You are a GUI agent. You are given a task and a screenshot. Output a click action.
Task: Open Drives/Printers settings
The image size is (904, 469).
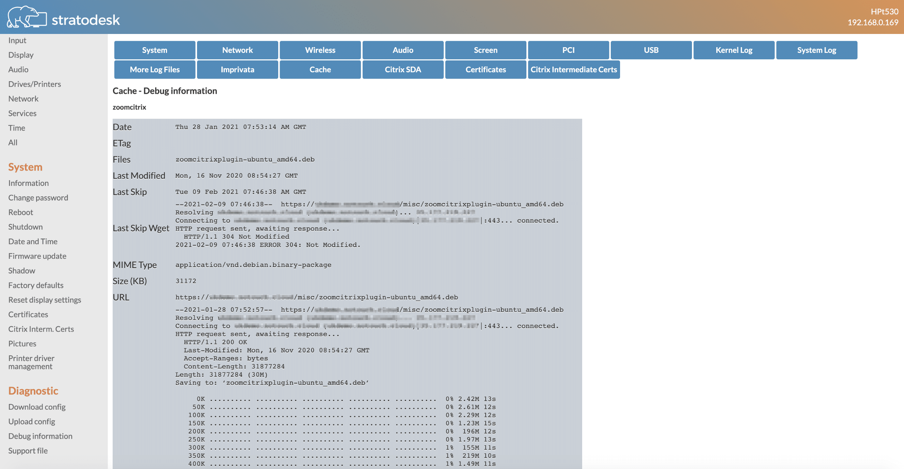click(35, 84)
